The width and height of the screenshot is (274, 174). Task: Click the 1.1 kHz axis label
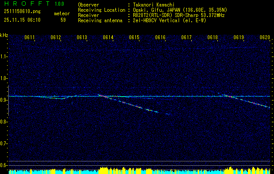(4, 57)
